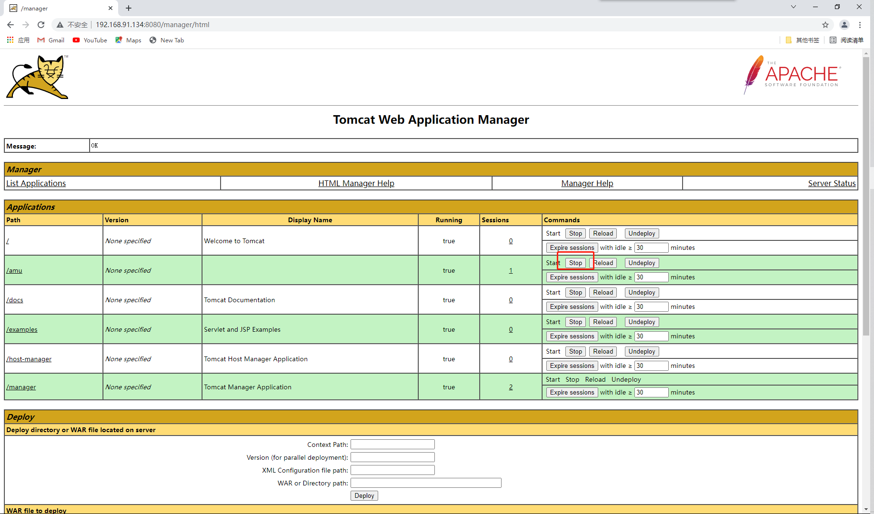Image resolution: width=874 pixels, height=514 pixels.
Task: Open the /manager path link
Action: tap(21, 387)
